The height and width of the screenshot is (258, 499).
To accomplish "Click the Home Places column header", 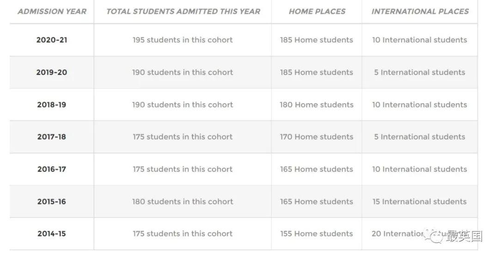I will click(x=317, y=12).
